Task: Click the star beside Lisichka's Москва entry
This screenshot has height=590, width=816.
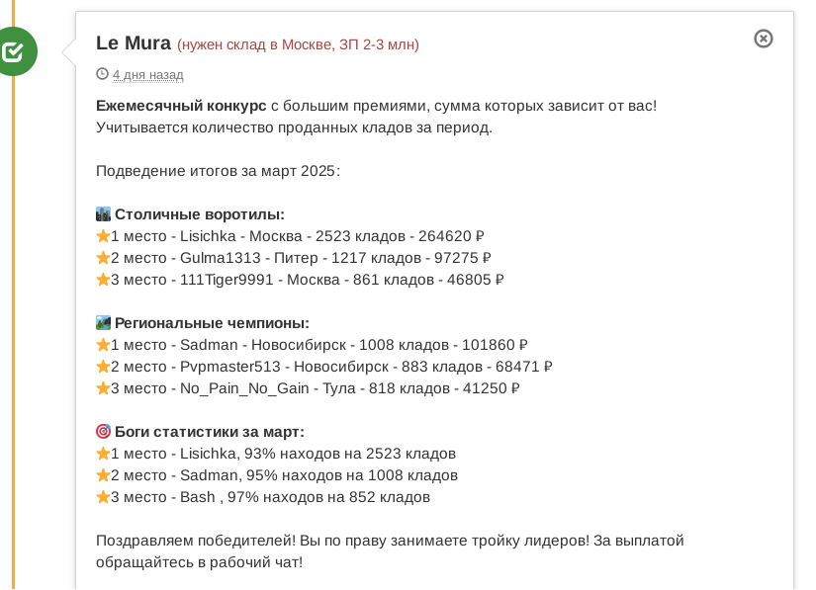Action: [x=103, y=236]
